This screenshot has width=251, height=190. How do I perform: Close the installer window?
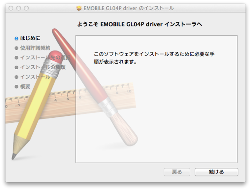(x=11, y=8)
